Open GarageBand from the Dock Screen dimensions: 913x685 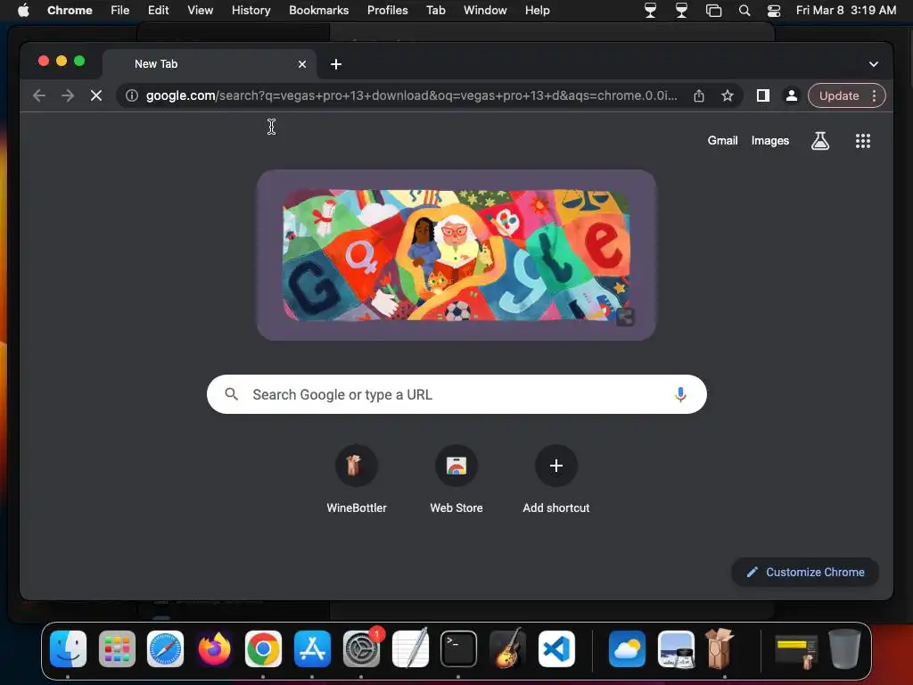507,648
